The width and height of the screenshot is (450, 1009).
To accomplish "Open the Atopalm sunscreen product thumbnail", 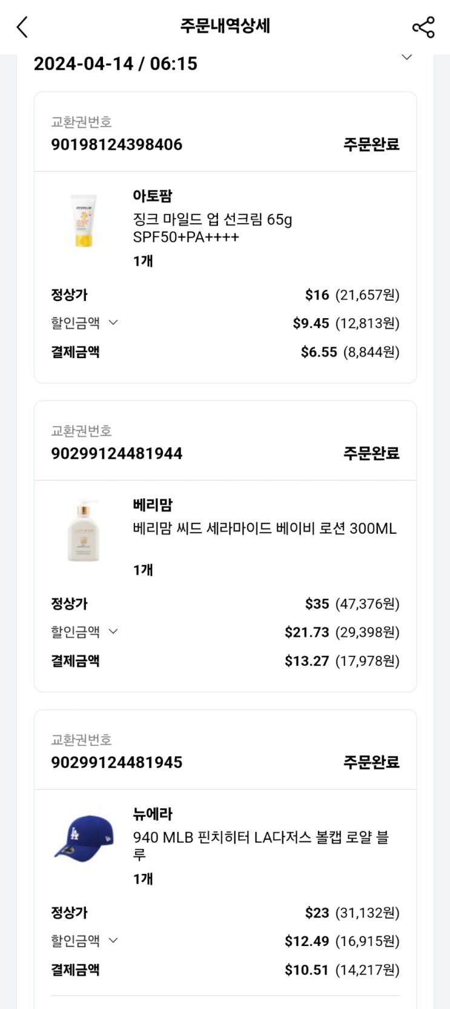I will coord(84,221).
